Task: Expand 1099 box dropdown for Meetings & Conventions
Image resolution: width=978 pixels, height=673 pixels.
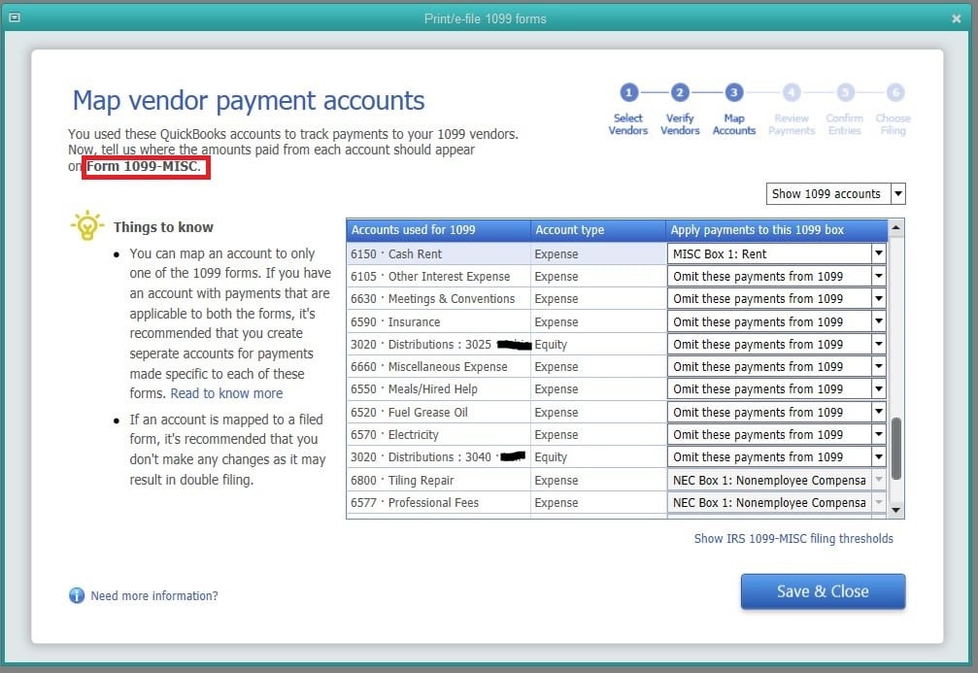Action: (879, 299)
